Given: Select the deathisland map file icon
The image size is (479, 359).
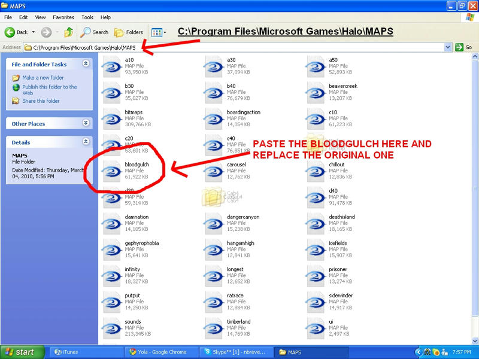Looking at the screenshot, I should 316,223.
